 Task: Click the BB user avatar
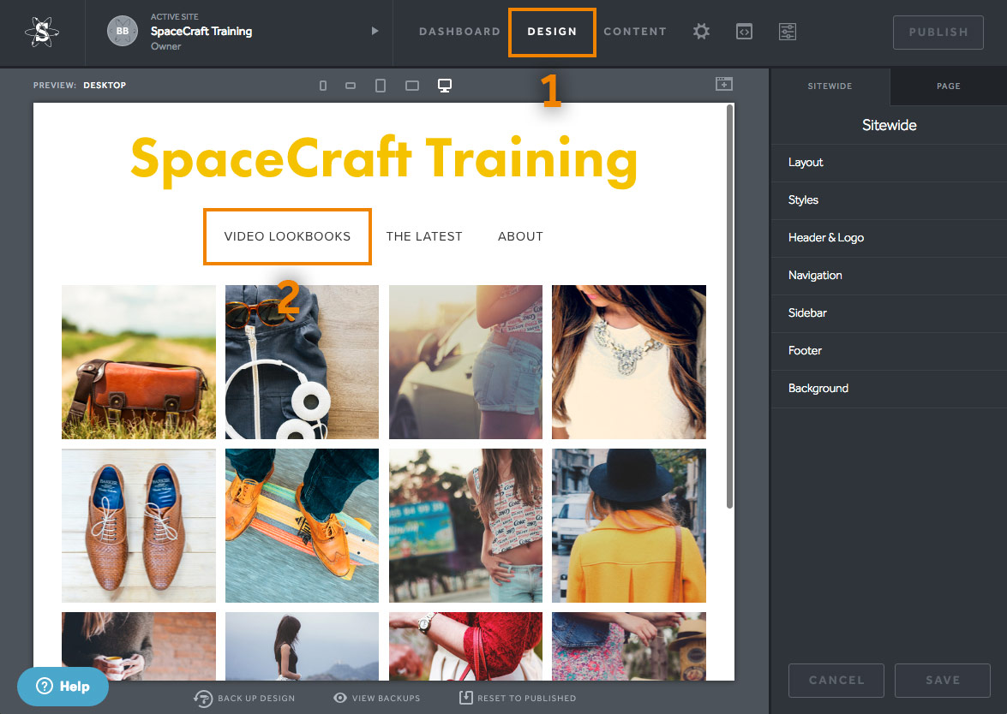coord(122,31)
